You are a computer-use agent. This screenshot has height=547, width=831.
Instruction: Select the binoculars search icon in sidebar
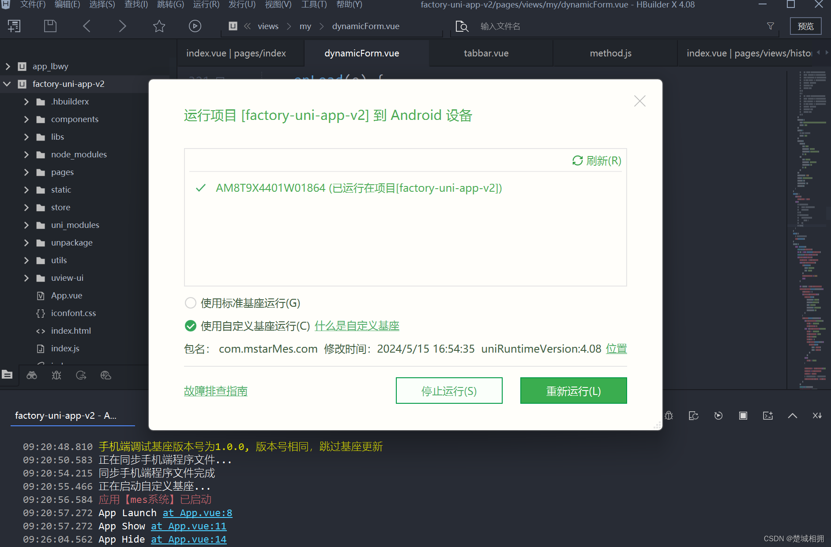31,375
